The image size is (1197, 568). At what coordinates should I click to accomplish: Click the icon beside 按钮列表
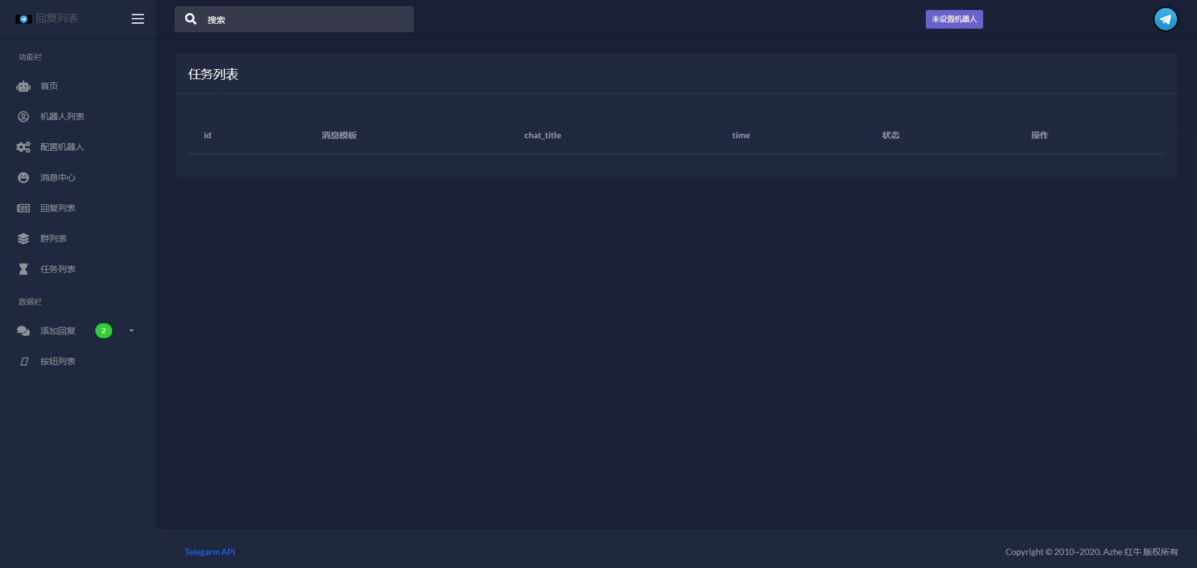(x=24, y=361)
